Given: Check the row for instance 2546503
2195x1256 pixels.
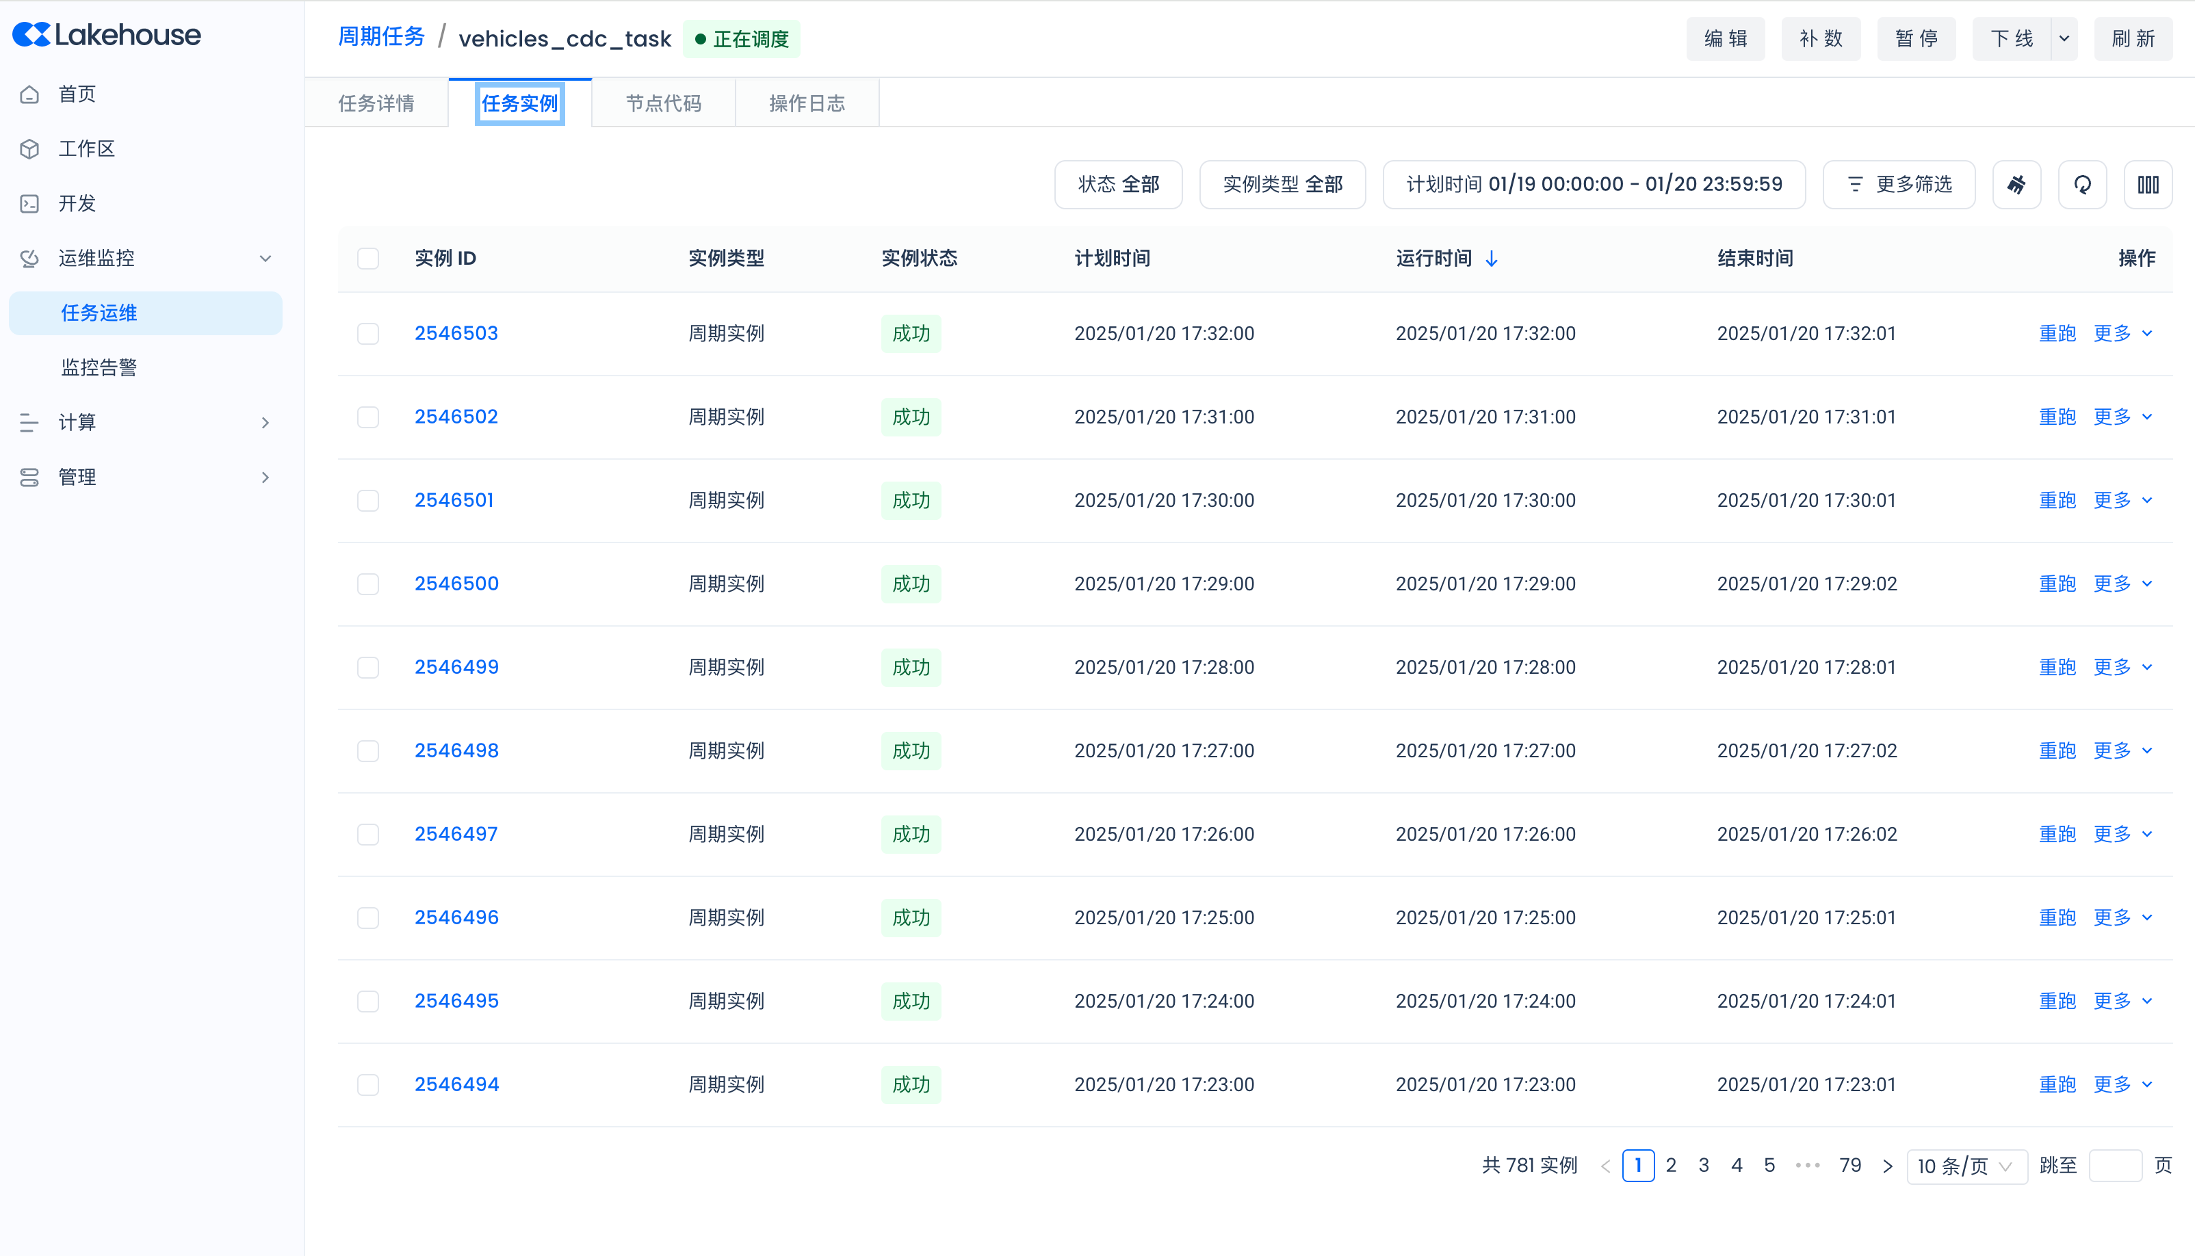Looking at the screenshot, I should pyautogui.click(x=368, y=334).
